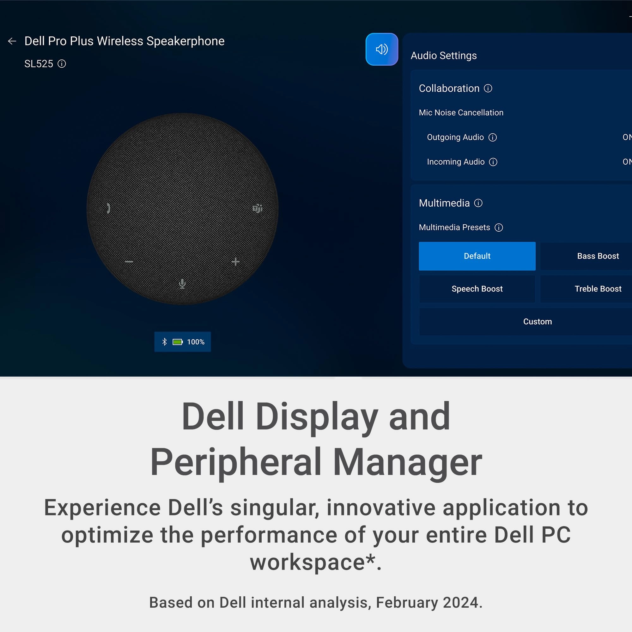Click the Teams icon on speakerphone
Viewport: 632px width, 632px height.
pyautogui.click(x=258, y=208)
